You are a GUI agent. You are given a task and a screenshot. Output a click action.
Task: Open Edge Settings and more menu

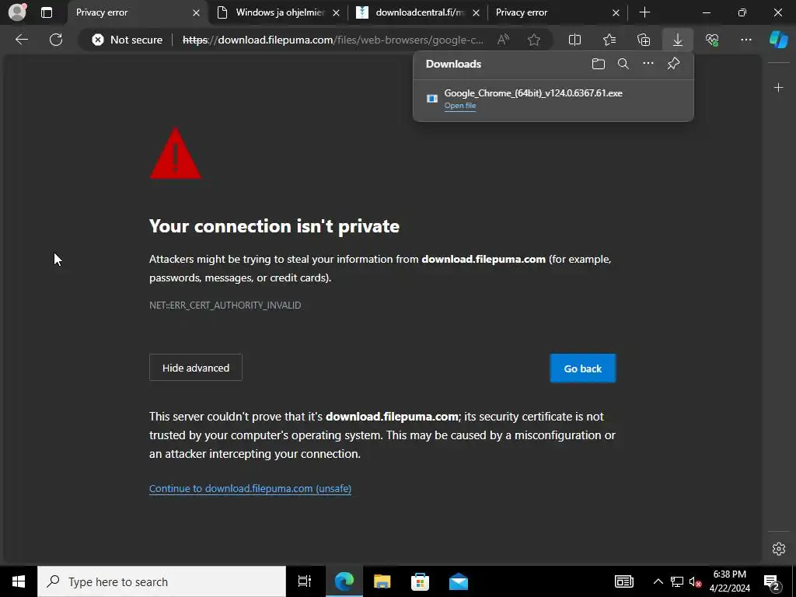(x=746, y=40)
